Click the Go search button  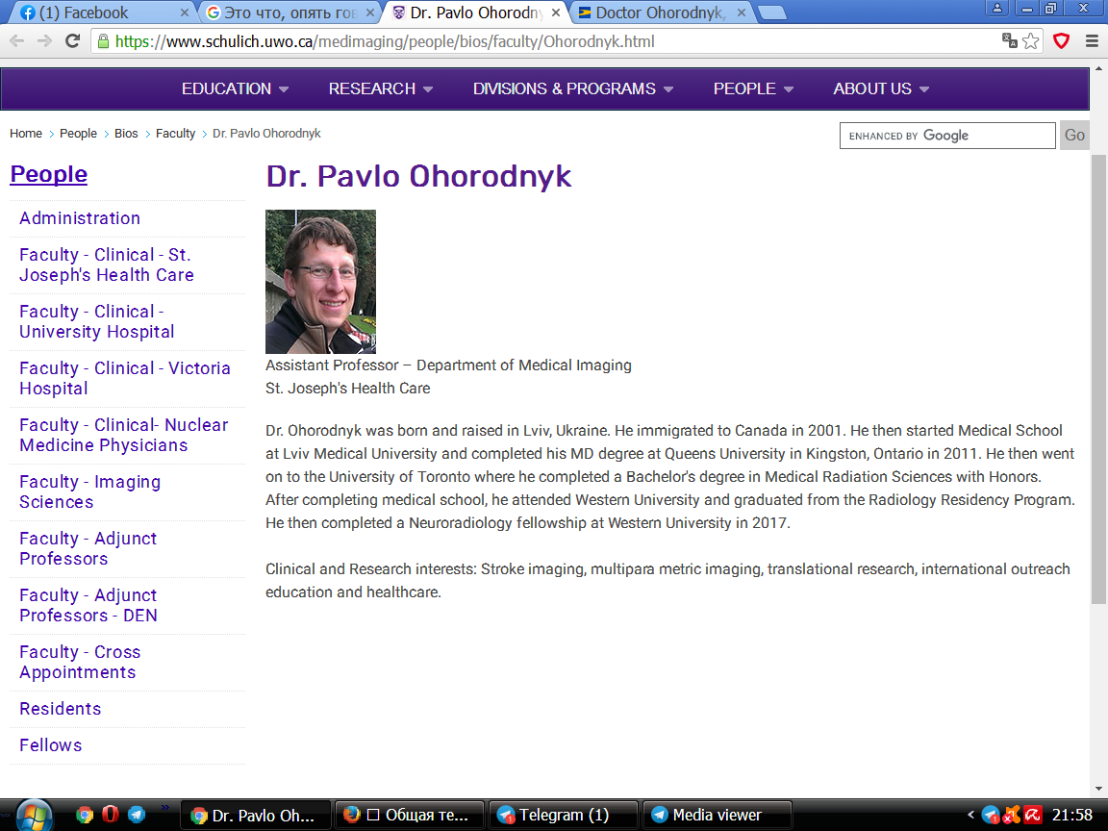coord(1074,136)
